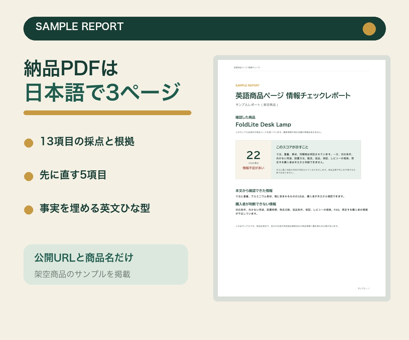Click the headline line '日本語で3ページ'

[103, 92]
